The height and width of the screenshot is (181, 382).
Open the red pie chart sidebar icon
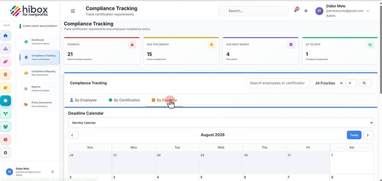point(5,140)
